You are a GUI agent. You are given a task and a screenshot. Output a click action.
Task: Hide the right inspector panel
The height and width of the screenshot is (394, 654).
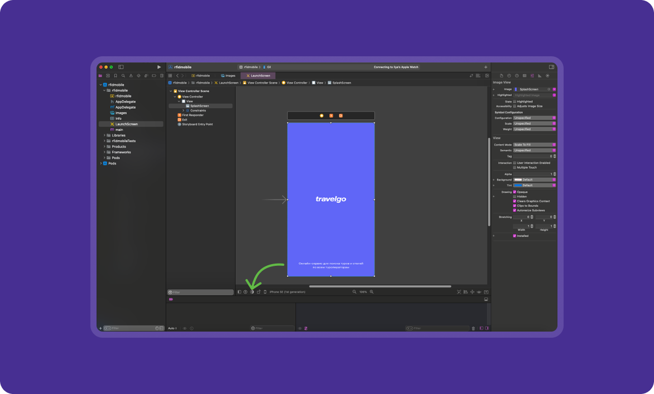pyautogui.click(x=551, y=67)
